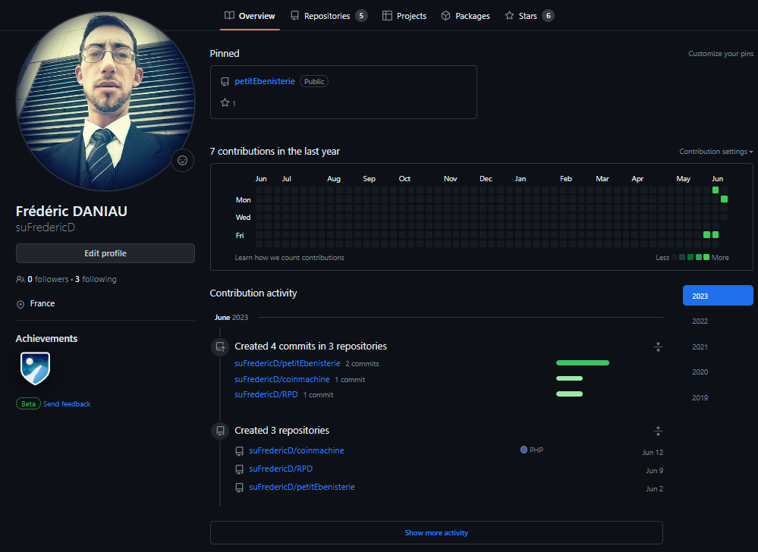Click the Packages cube icon
The height and width of the screenshot is (552, 758).
[445, 15]
